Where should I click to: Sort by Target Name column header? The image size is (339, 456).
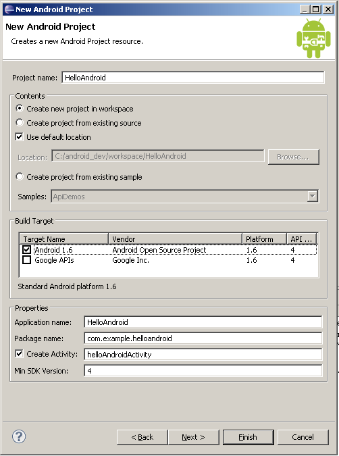[63, 238]
